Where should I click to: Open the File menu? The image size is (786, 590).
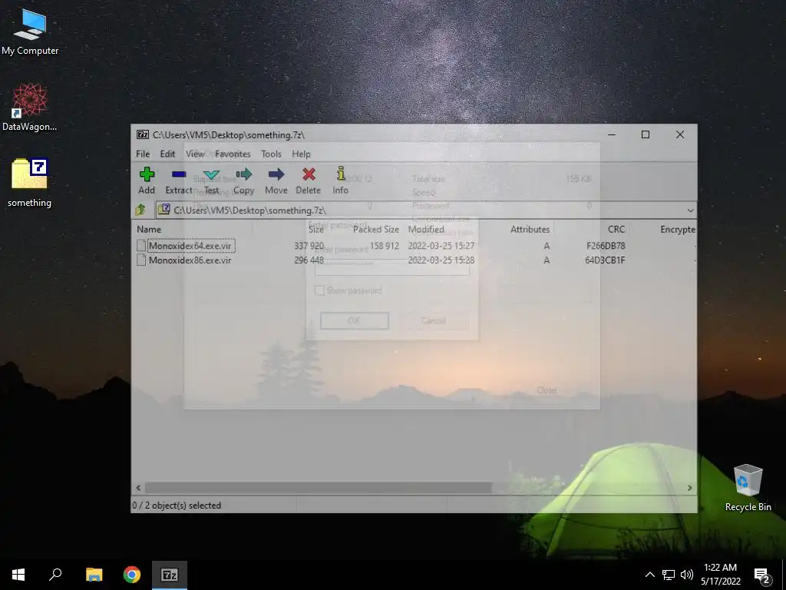[143, 154]
